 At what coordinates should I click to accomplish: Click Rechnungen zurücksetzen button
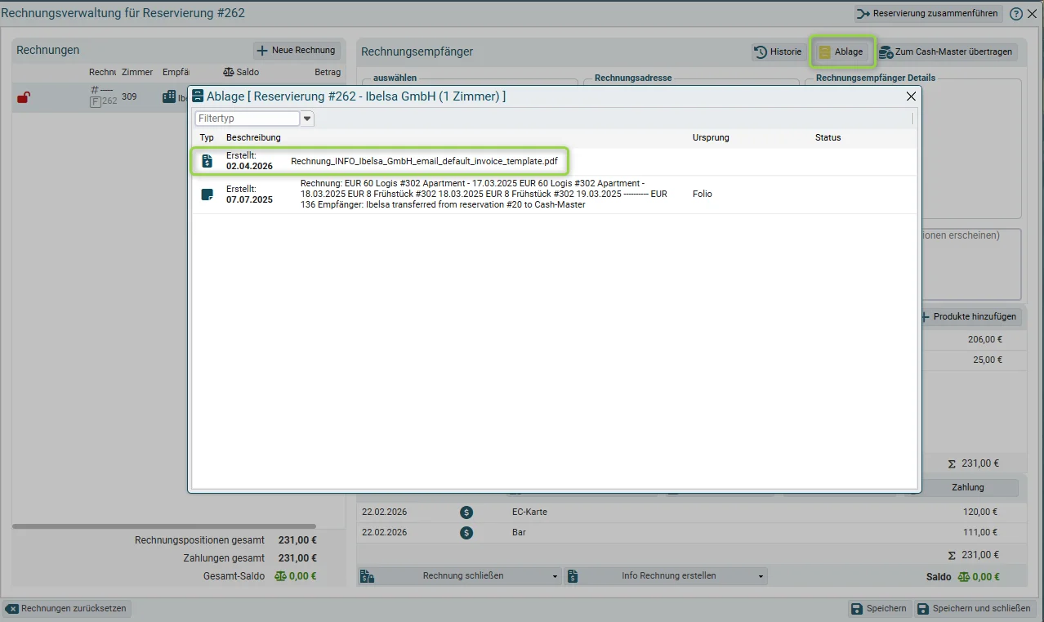pos(67,609)
